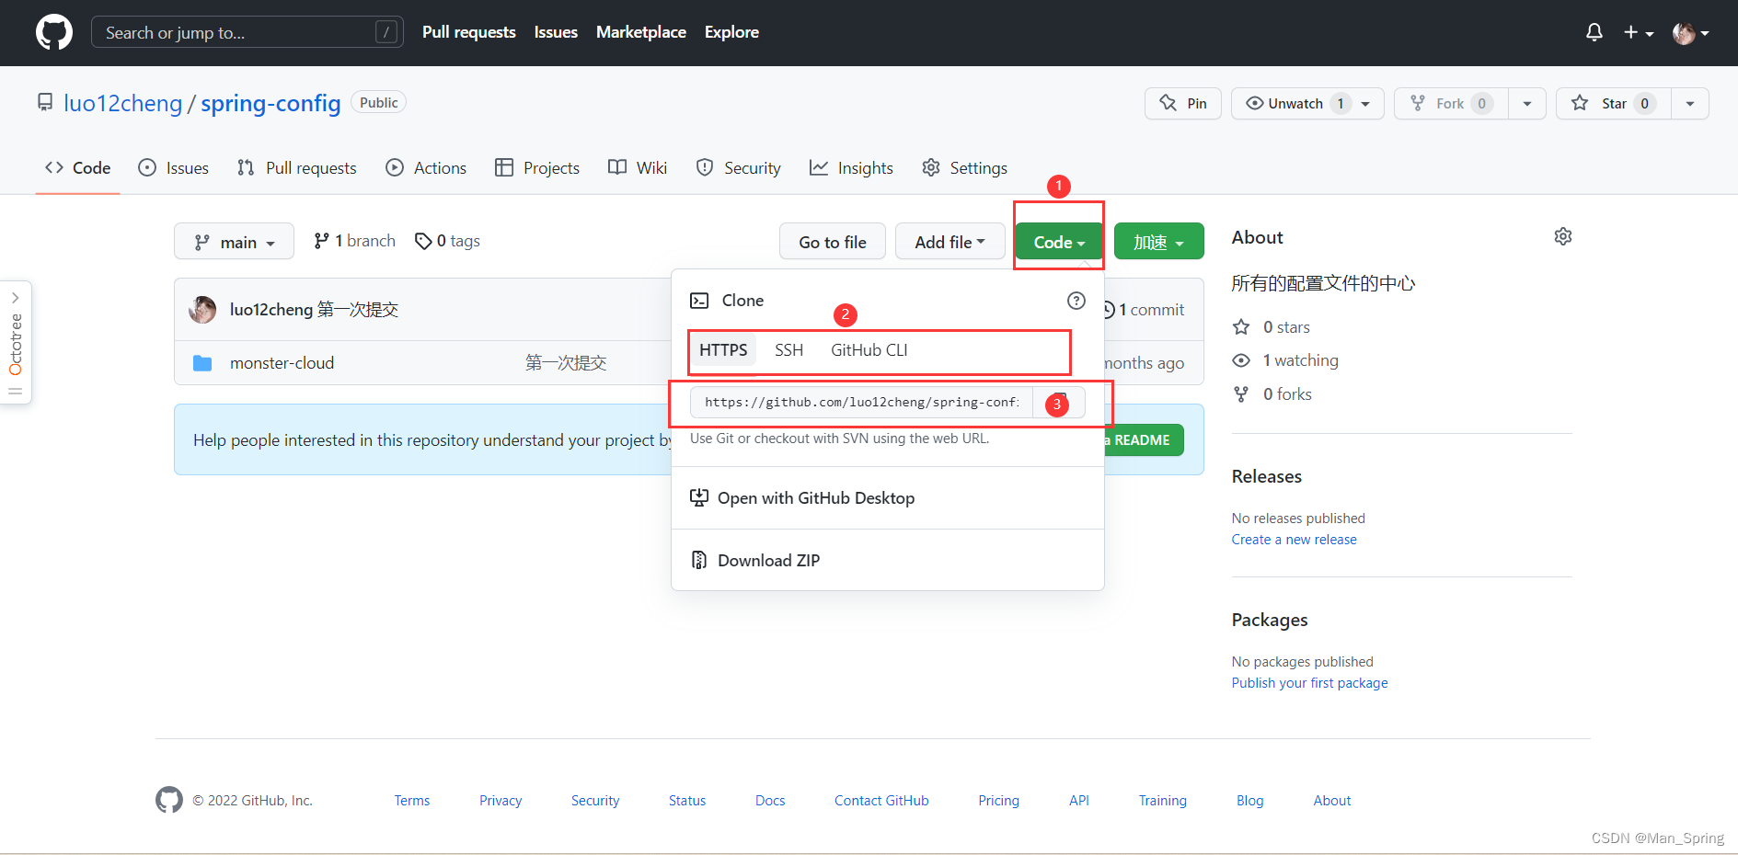Click Publish your first package
1738x855 pixels.
(1310, 683)
